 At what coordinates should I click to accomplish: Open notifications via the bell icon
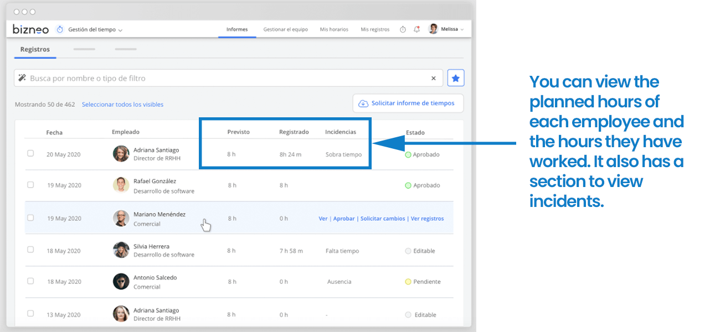pyautogui.click(x=416, y=29)
